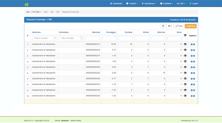Viewport: 222px width, 123px height.
Task: Open info icon for barcode 8800000095226
Action: [x=192, y=73]
